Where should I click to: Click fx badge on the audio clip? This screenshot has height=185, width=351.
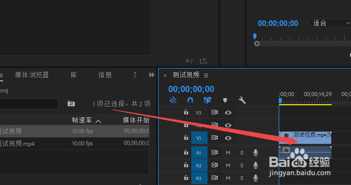pyautogui.click(x=286, y=150)
